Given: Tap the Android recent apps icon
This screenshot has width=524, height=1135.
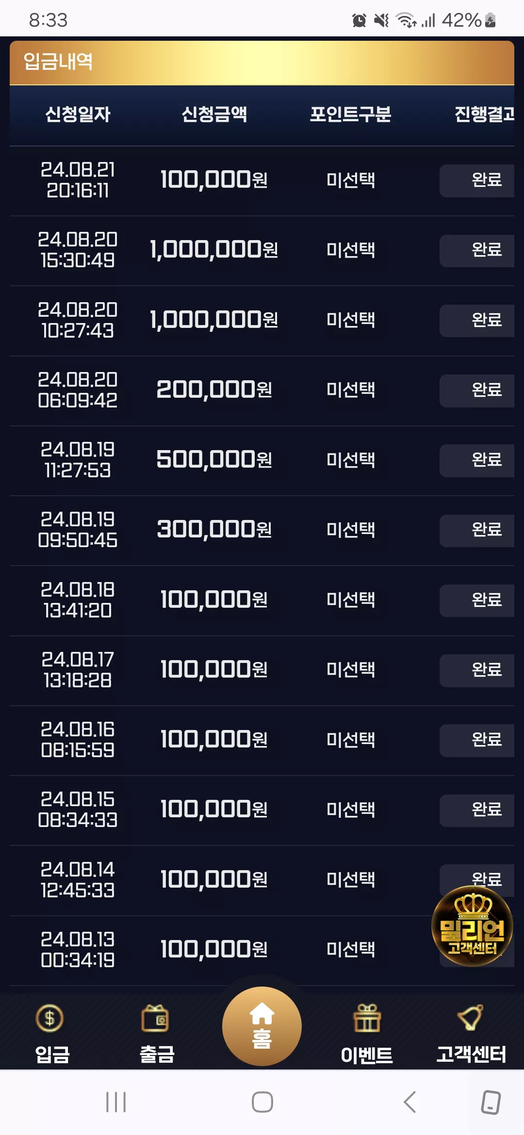Looking at the screenshot, I should pyautogui.click(x=116, y=1102).
